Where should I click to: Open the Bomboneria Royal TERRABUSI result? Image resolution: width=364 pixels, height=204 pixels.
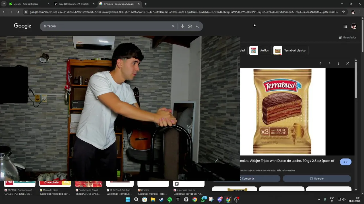[x=88, y=192]
